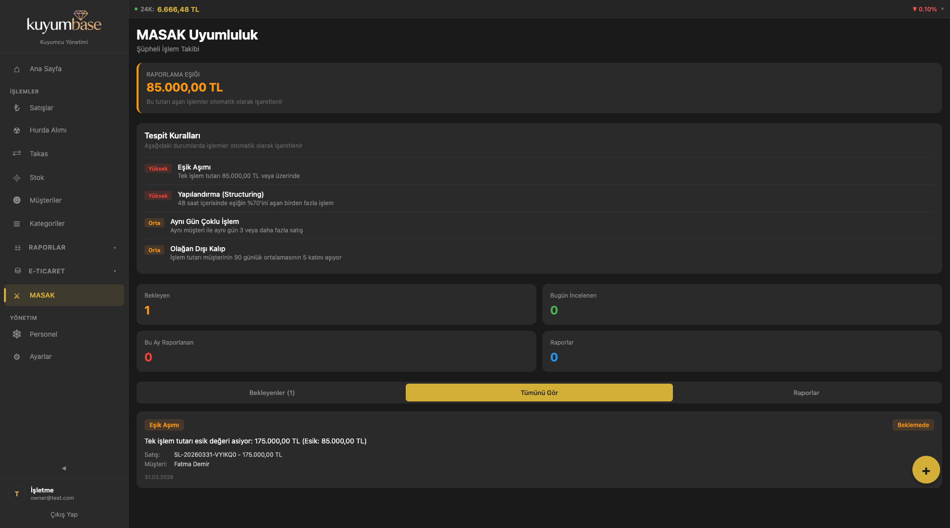
Task: Open the Stok crosshair icon
Action: pos(17,178)
